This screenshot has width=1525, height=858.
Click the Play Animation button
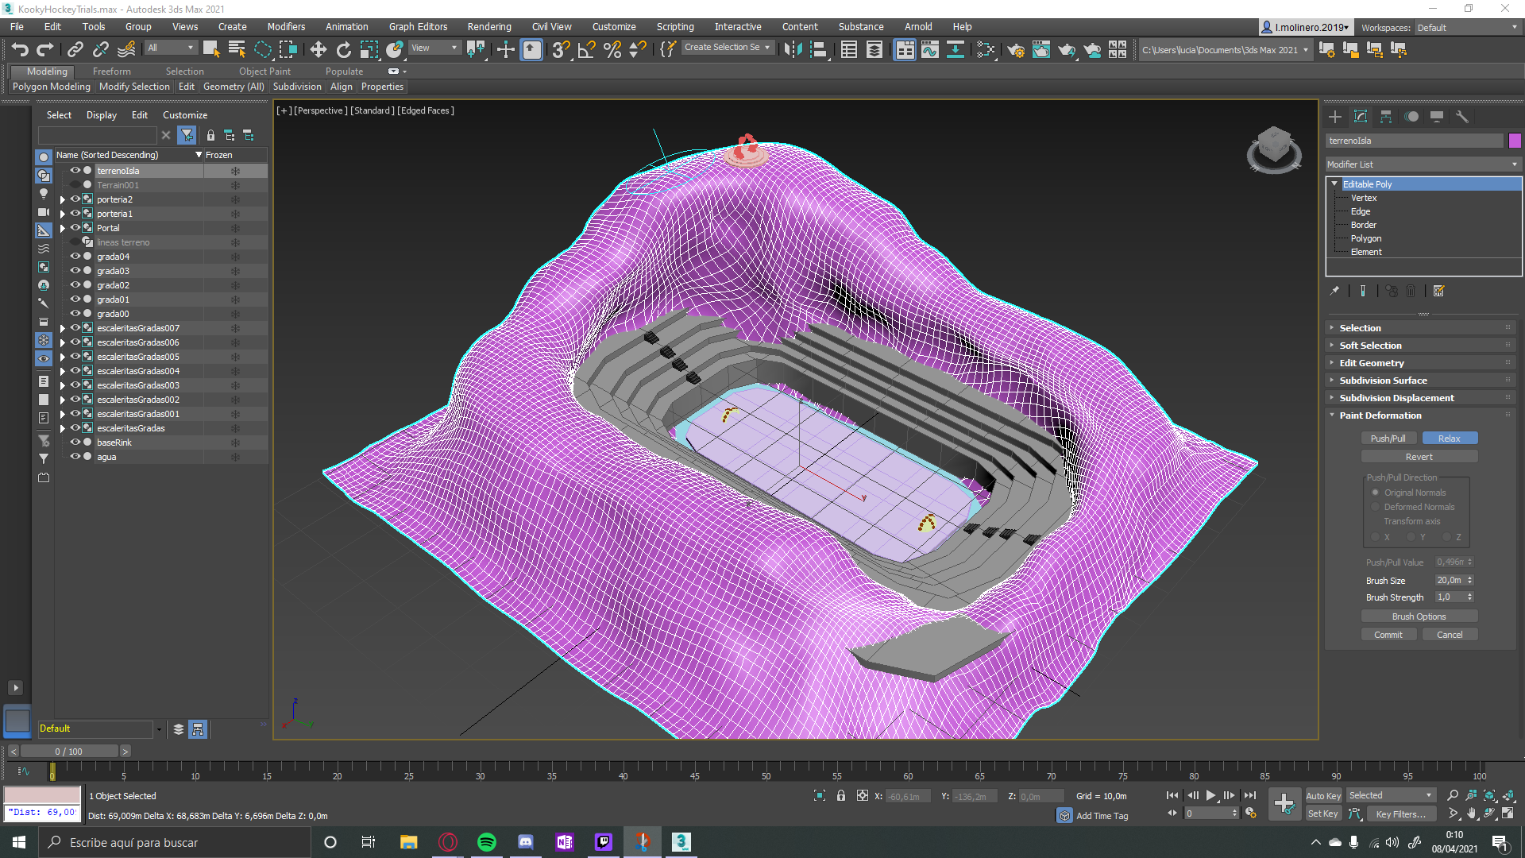(x=1210, y=795)
